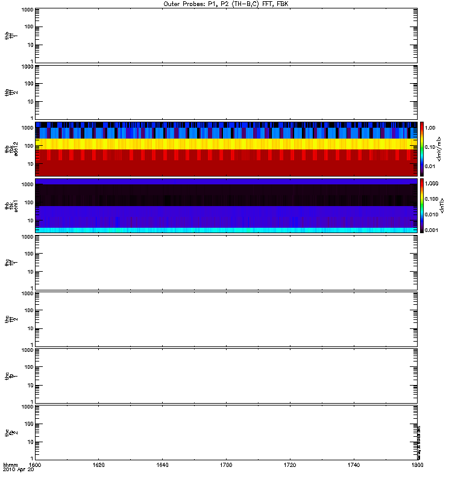
Task: Click the "2010 Apr 20" date label
Action: tap(19, 469)
